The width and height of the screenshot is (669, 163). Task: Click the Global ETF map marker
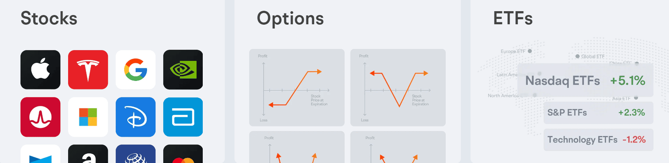click(578, 56)
